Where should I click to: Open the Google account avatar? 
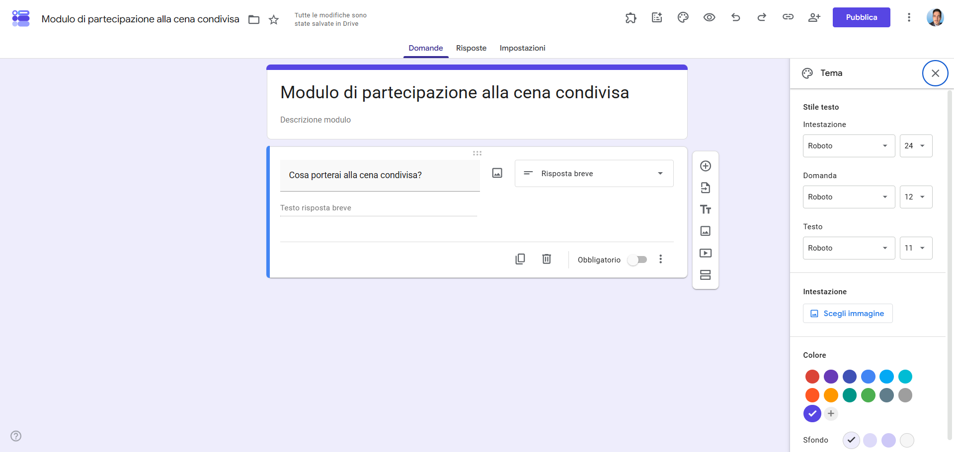coord(935,17)
